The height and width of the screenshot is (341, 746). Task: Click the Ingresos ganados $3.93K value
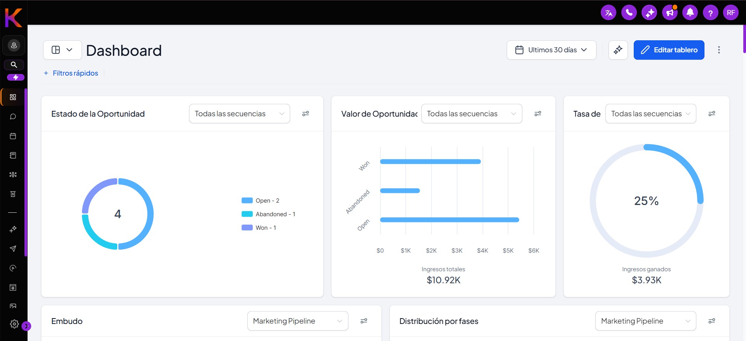[x=647, y=280]
